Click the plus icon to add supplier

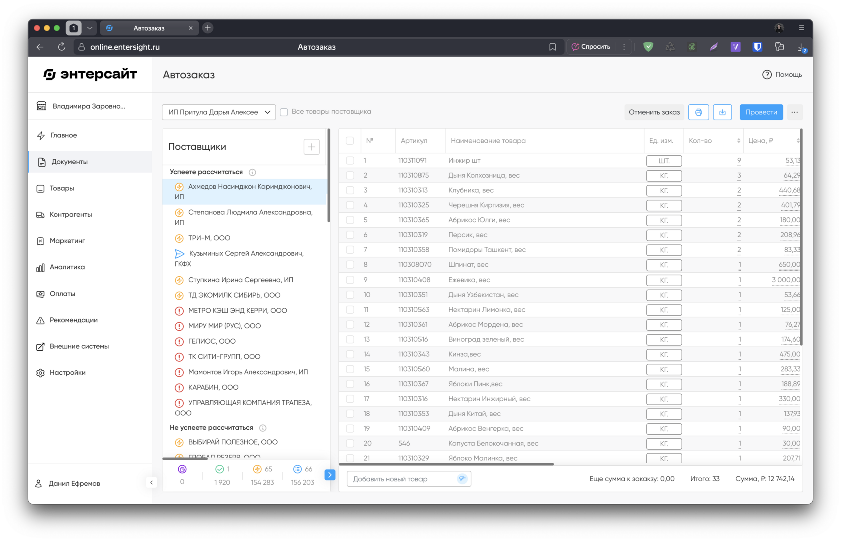pos(312,147)
